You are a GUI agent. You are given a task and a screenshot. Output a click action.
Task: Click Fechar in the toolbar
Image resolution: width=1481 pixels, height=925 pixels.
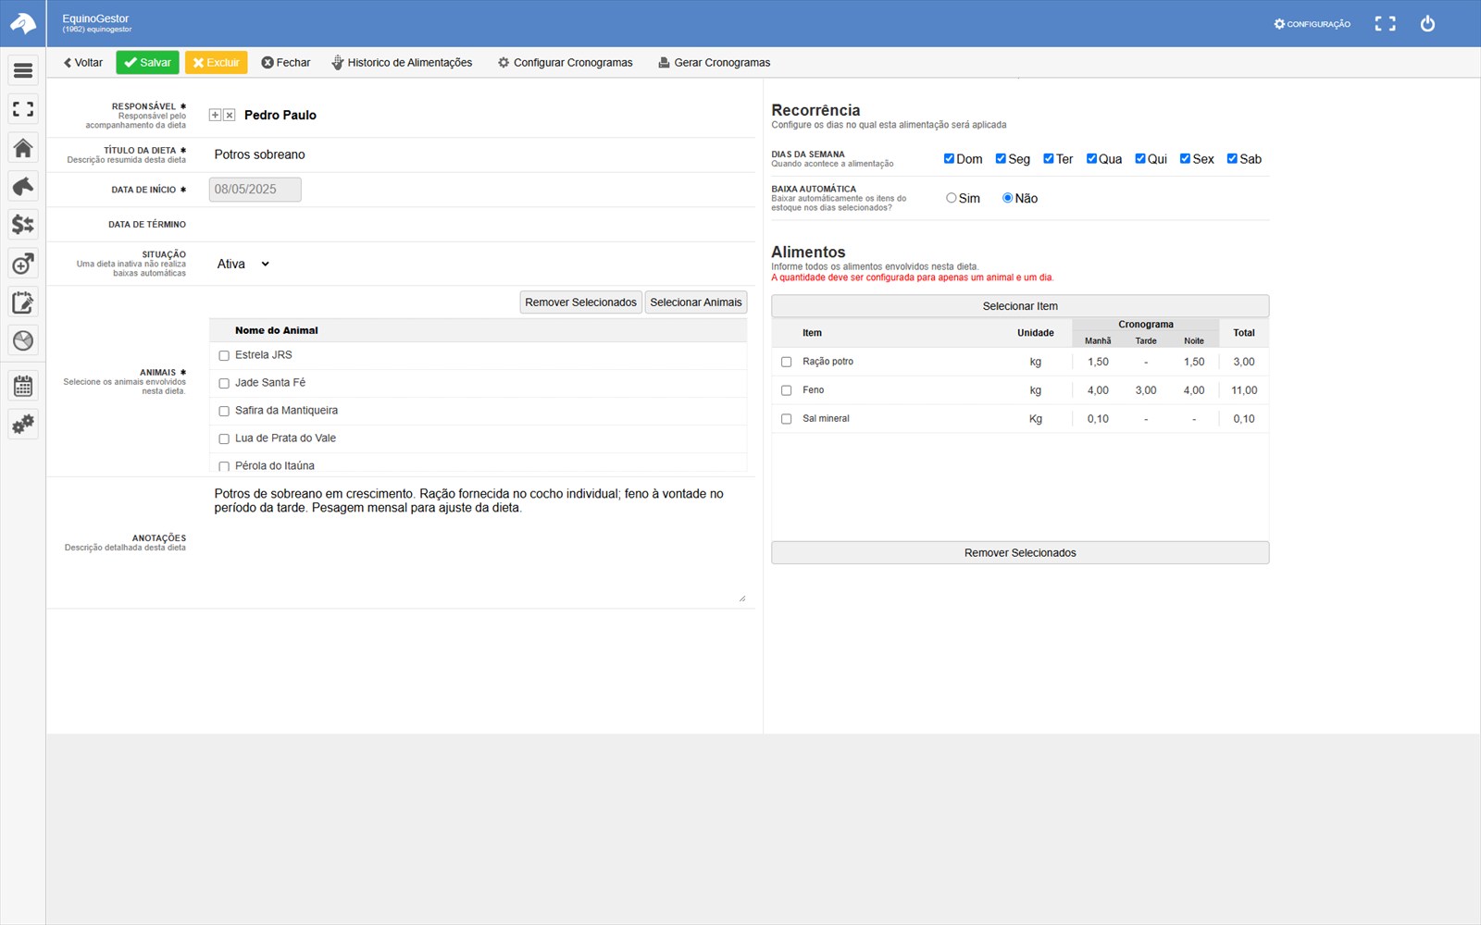click(286, 63)
